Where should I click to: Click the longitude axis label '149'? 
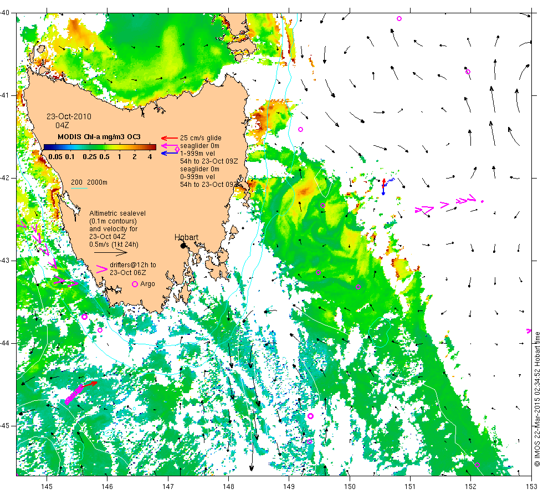(x=289, y=487)
